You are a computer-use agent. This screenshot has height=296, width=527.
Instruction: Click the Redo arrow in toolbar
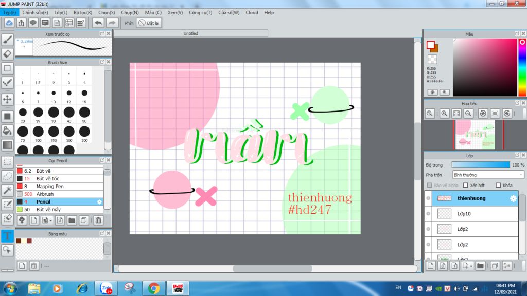[112, 23]
